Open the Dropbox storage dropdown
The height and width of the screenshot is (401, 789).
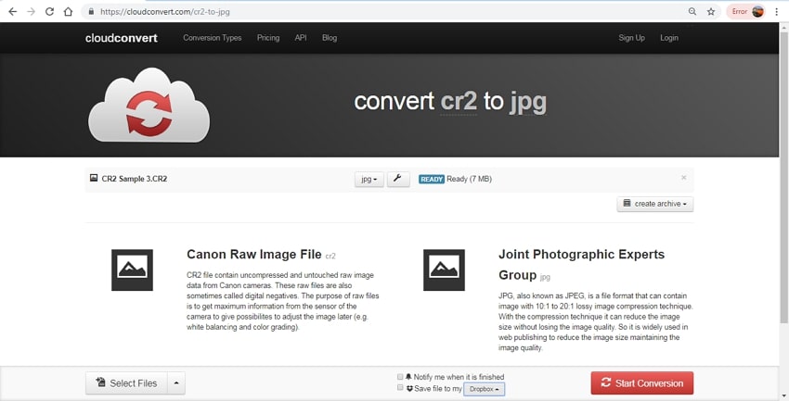tap(484, 389)
